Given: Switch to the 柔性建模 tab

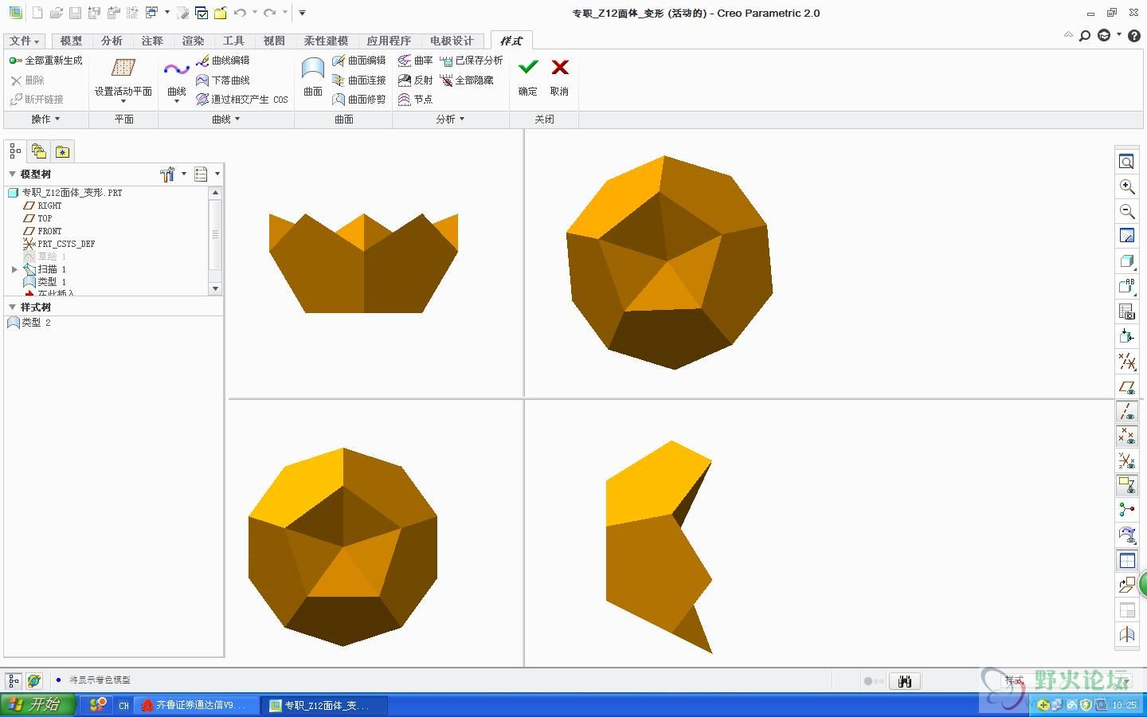Looking at the screenshot, I should click(x=326, y=41).
